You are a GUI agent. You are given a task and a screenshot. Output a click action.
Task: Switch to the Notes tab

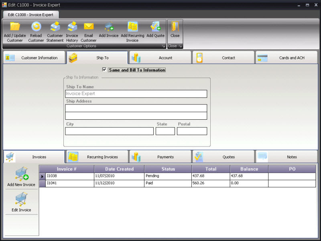286,157
